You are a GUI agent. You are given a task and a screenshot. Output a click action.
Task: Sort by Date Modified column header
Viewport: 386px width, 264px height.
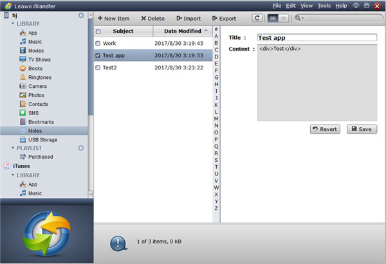(183, 31)
